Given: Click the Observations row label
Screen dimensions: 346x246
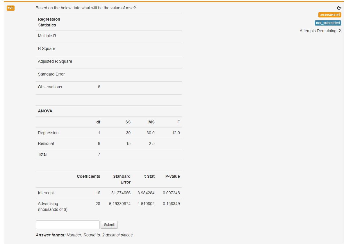Looking at the screenshot, I should [x=50, y=87].
